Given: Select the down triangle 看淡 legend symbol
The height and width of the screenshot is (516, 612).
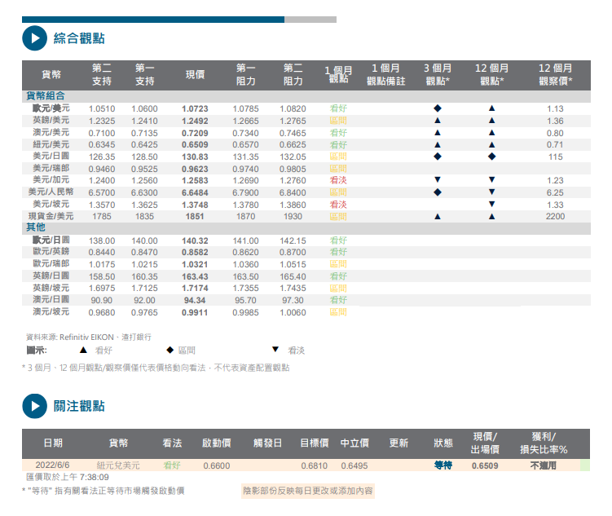Looking at the screenshot, I should 275,350.
